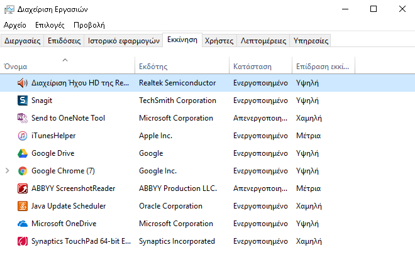This screenshot has width=415, height=272.
Task: Maximize the Διαχείριση Εργασιών window
Action: (373, 9)
